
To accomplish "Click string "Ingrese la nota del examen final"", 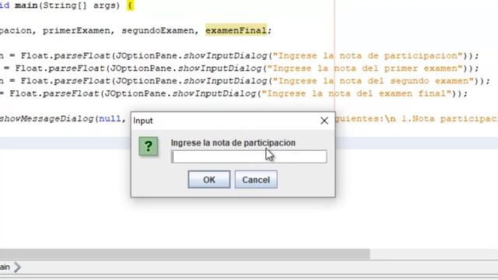I will [x=356, y=93].
